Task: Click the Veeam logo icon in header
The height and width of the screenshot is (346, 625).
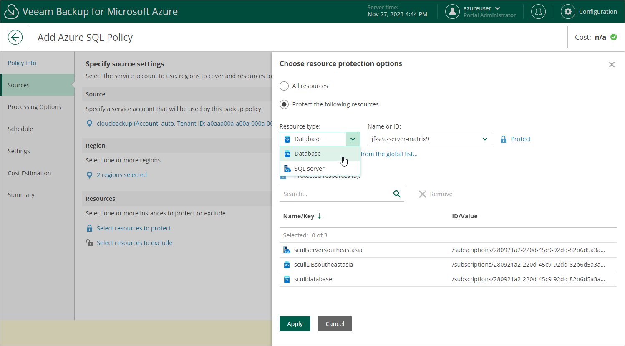Action: pos(11,12)
